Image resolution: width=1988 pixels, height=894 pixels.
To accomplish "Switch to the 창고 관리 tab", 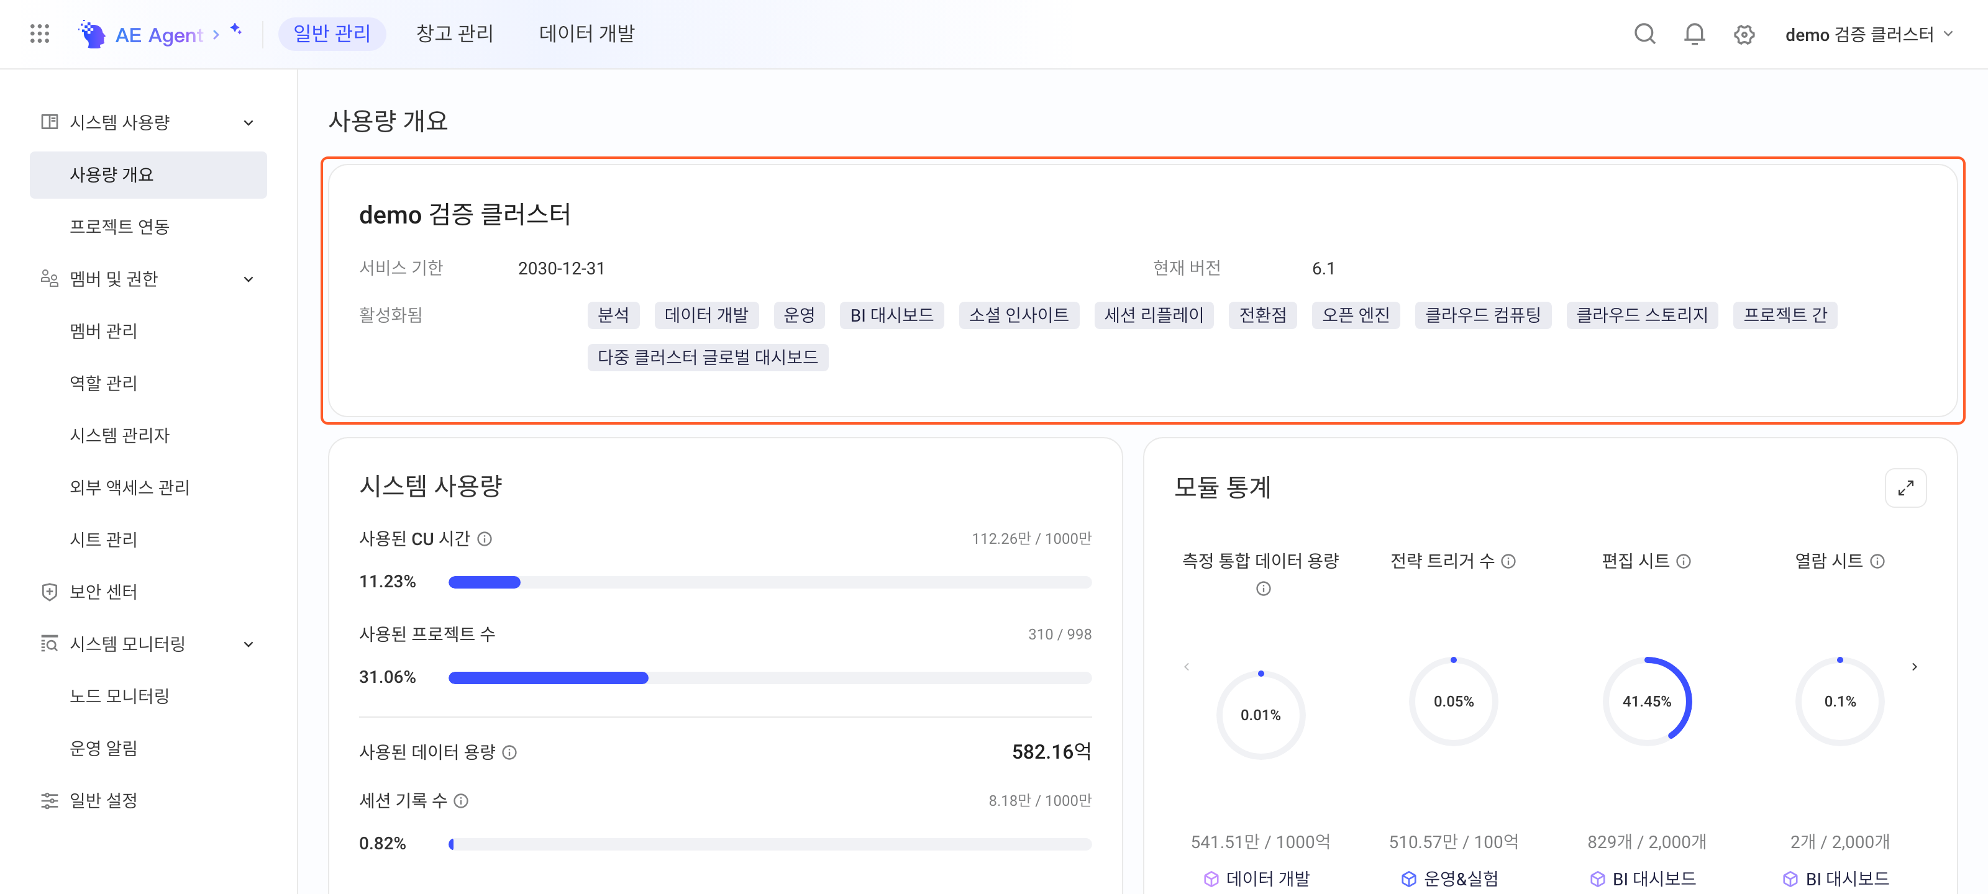I will [x=455, y=34].
